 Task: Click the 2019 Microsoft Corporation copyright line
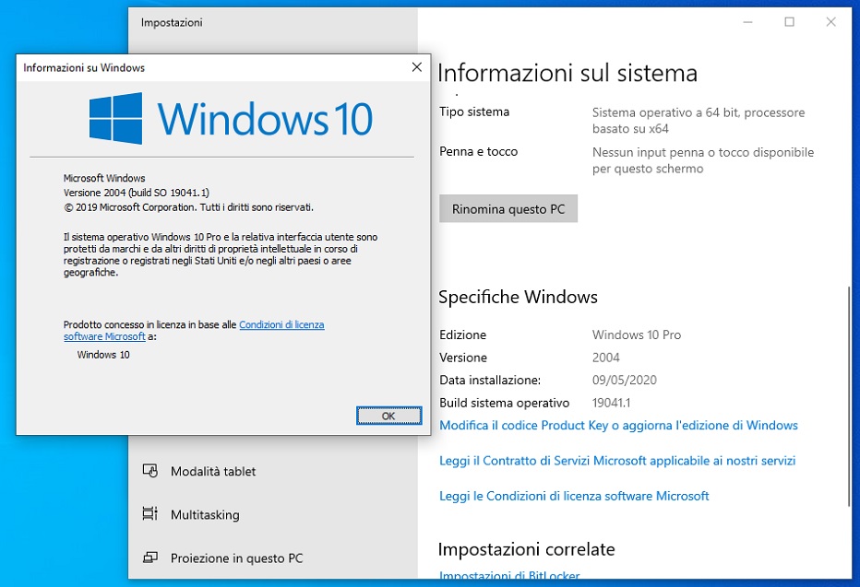[x=188, y=207]
